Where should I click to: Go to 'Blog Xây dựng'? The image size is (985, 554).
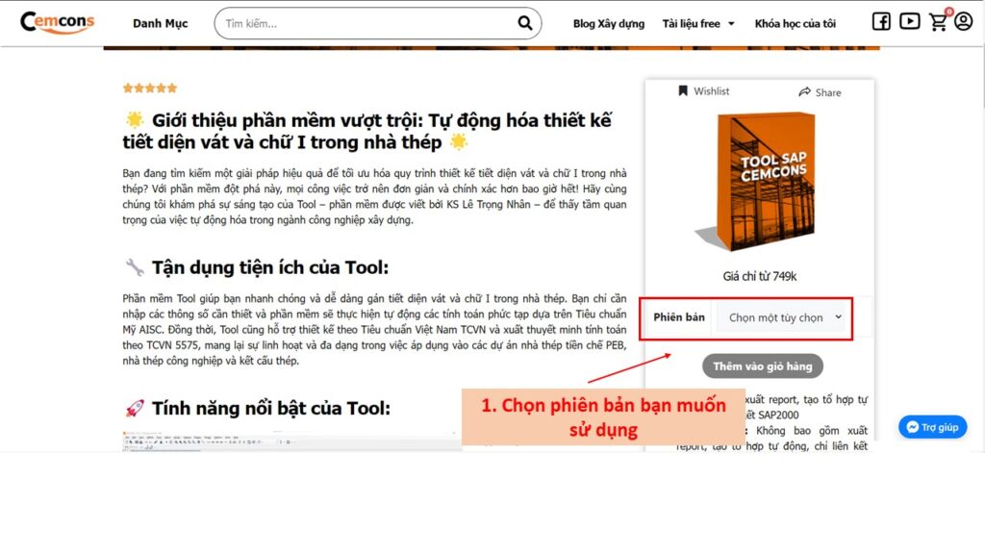[x=608, y=23]
